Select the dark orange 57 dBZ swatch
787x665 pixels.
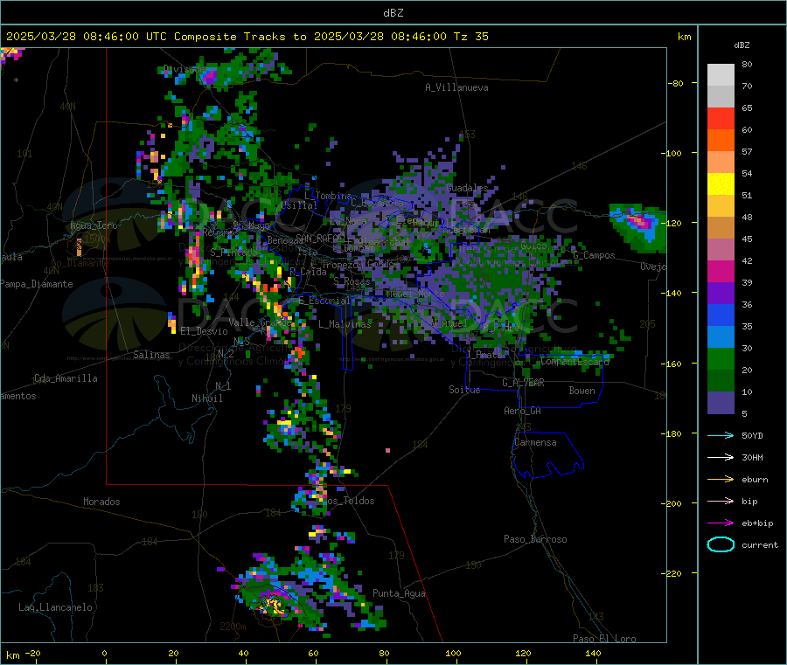coord(721,141)
